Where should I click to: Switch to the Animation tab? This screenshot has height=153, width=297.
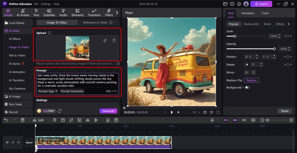pyautogui.click(x=248, y=13)
